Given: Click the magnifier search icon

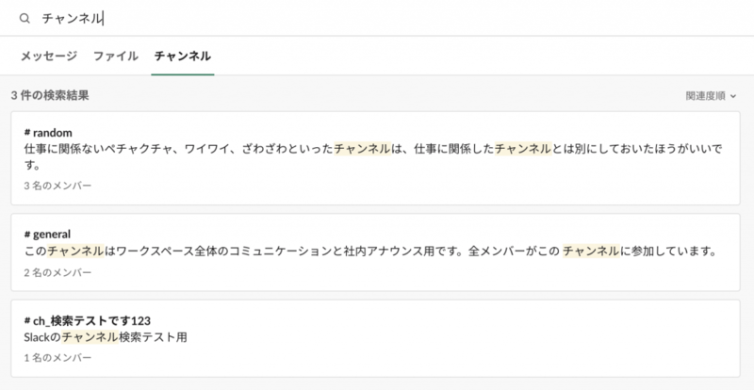Looking at the screenshot, I should pos(25,18).
